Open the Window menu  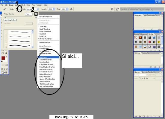point(39,5)
